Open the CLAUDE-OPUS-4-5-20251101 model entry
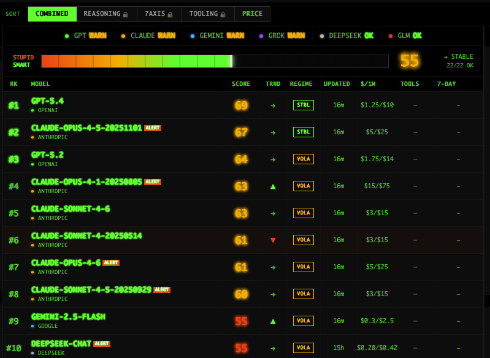 (86, 128)
